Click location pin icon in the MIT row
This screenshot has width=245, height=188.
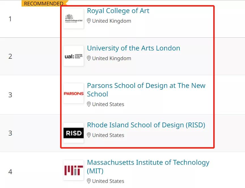pyautogui.click(x=89, y=181)
